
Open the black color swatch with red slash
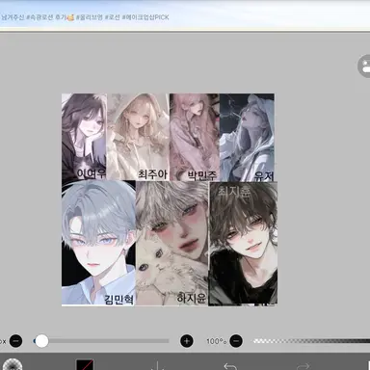(85, 365)
